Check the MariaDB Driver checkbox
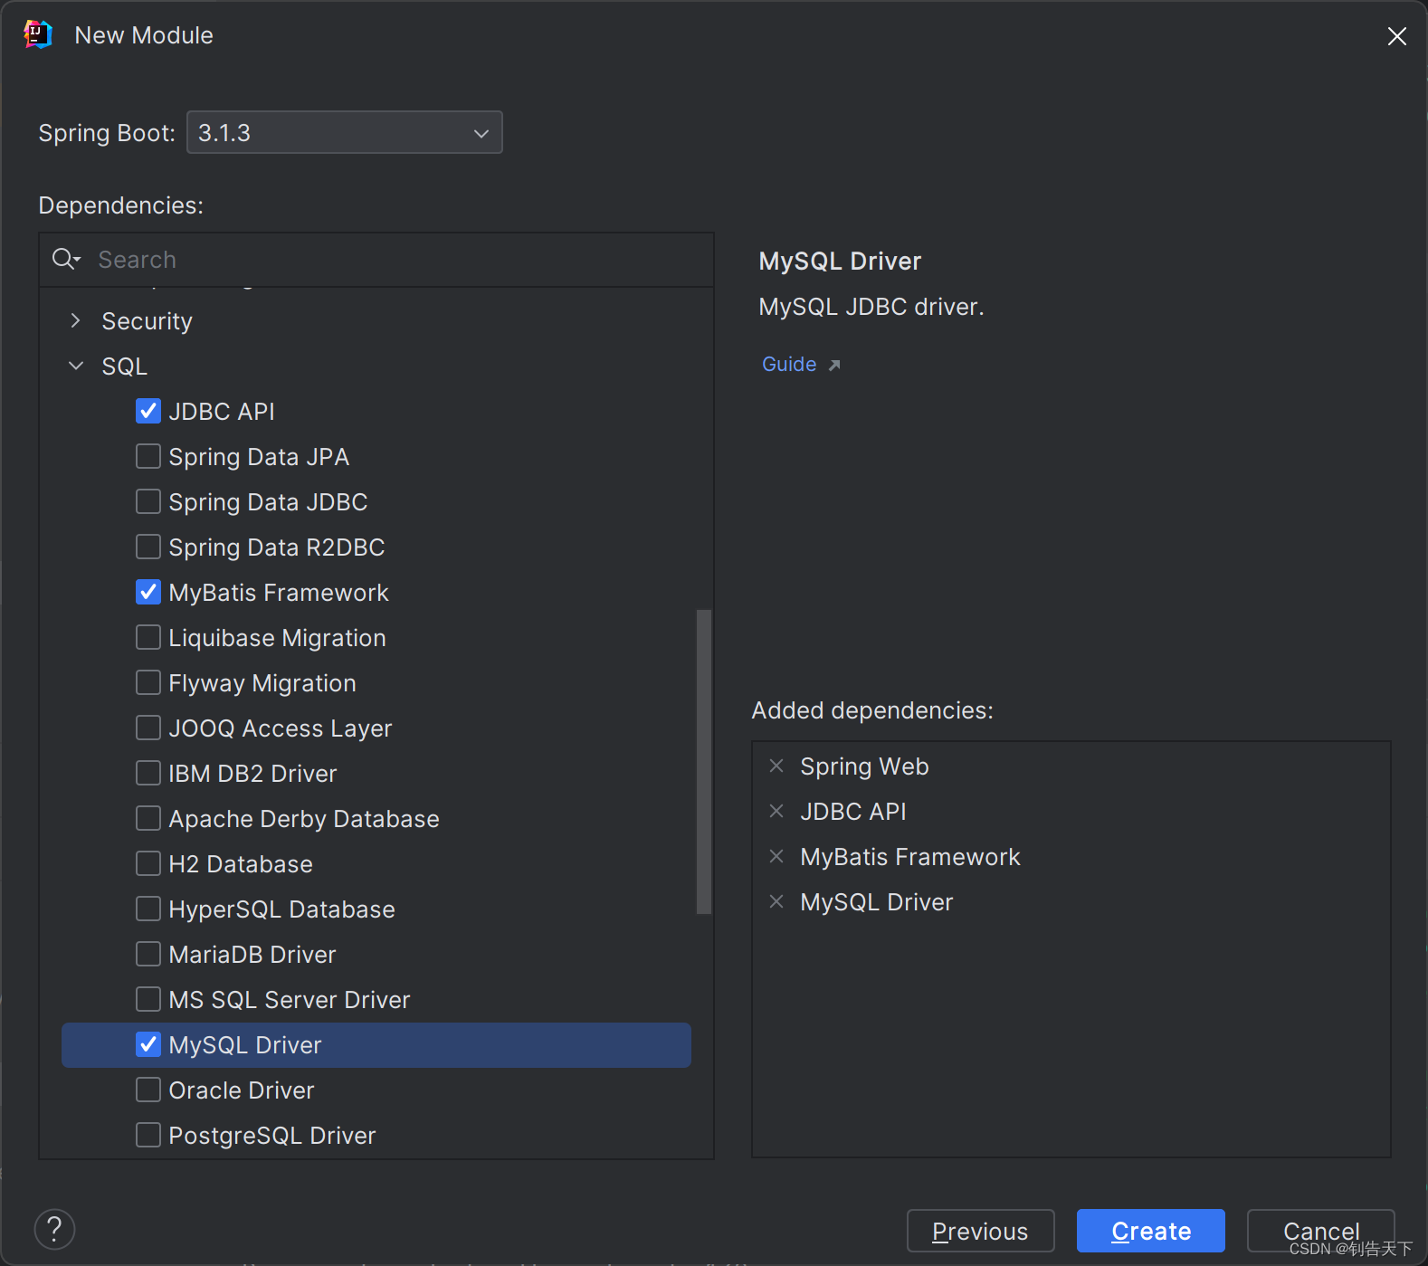 pos(148,954)
